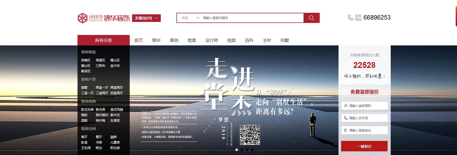Choose 三室两厅 layout link

click(102, 93)
